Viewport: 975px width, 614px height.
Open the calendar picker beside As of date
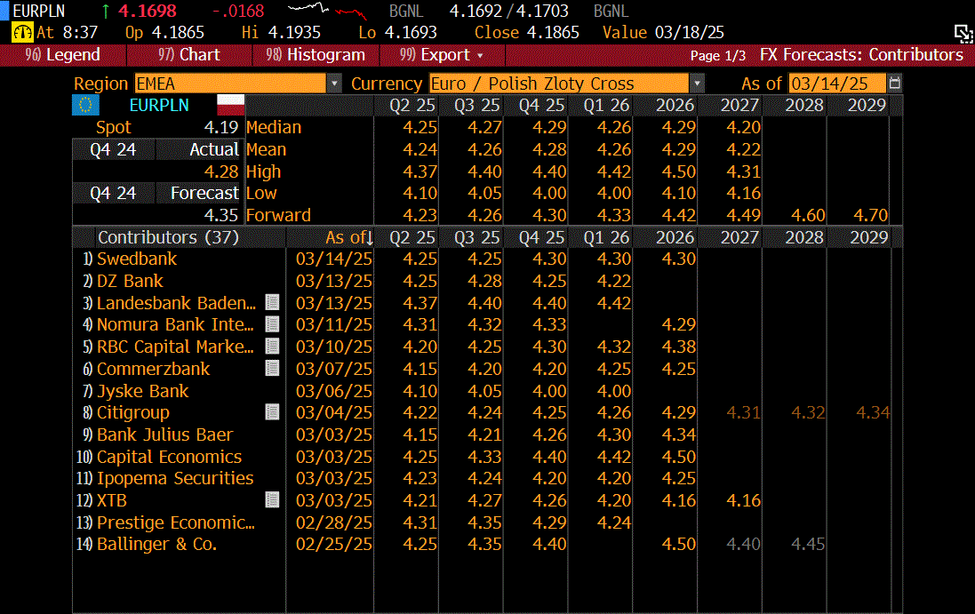[895, 84]
